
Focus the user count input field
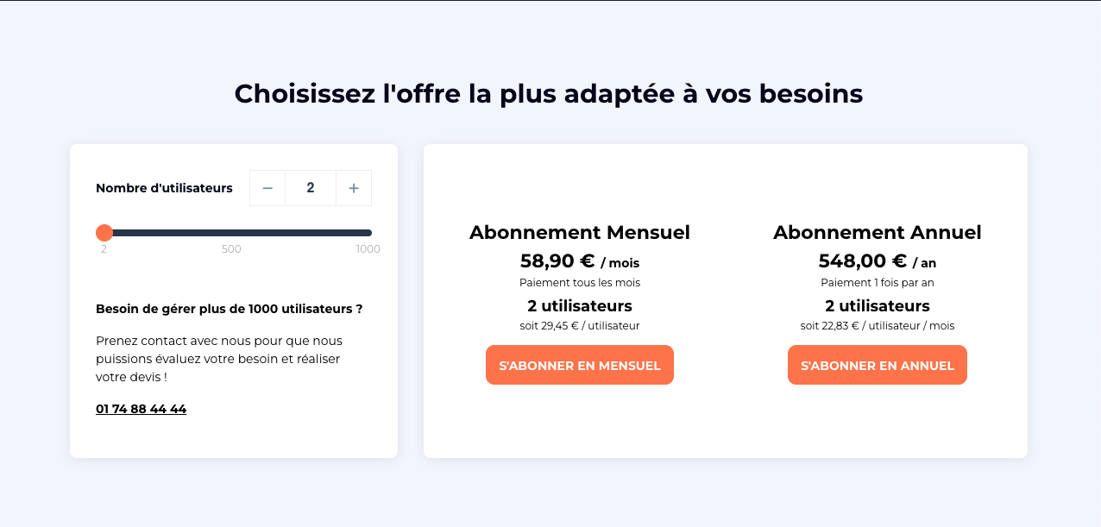pos(311,188)
